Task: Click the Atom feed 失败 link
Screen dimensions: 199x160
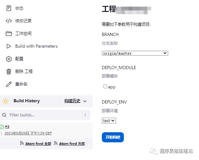Action: [x=72, y=144]
